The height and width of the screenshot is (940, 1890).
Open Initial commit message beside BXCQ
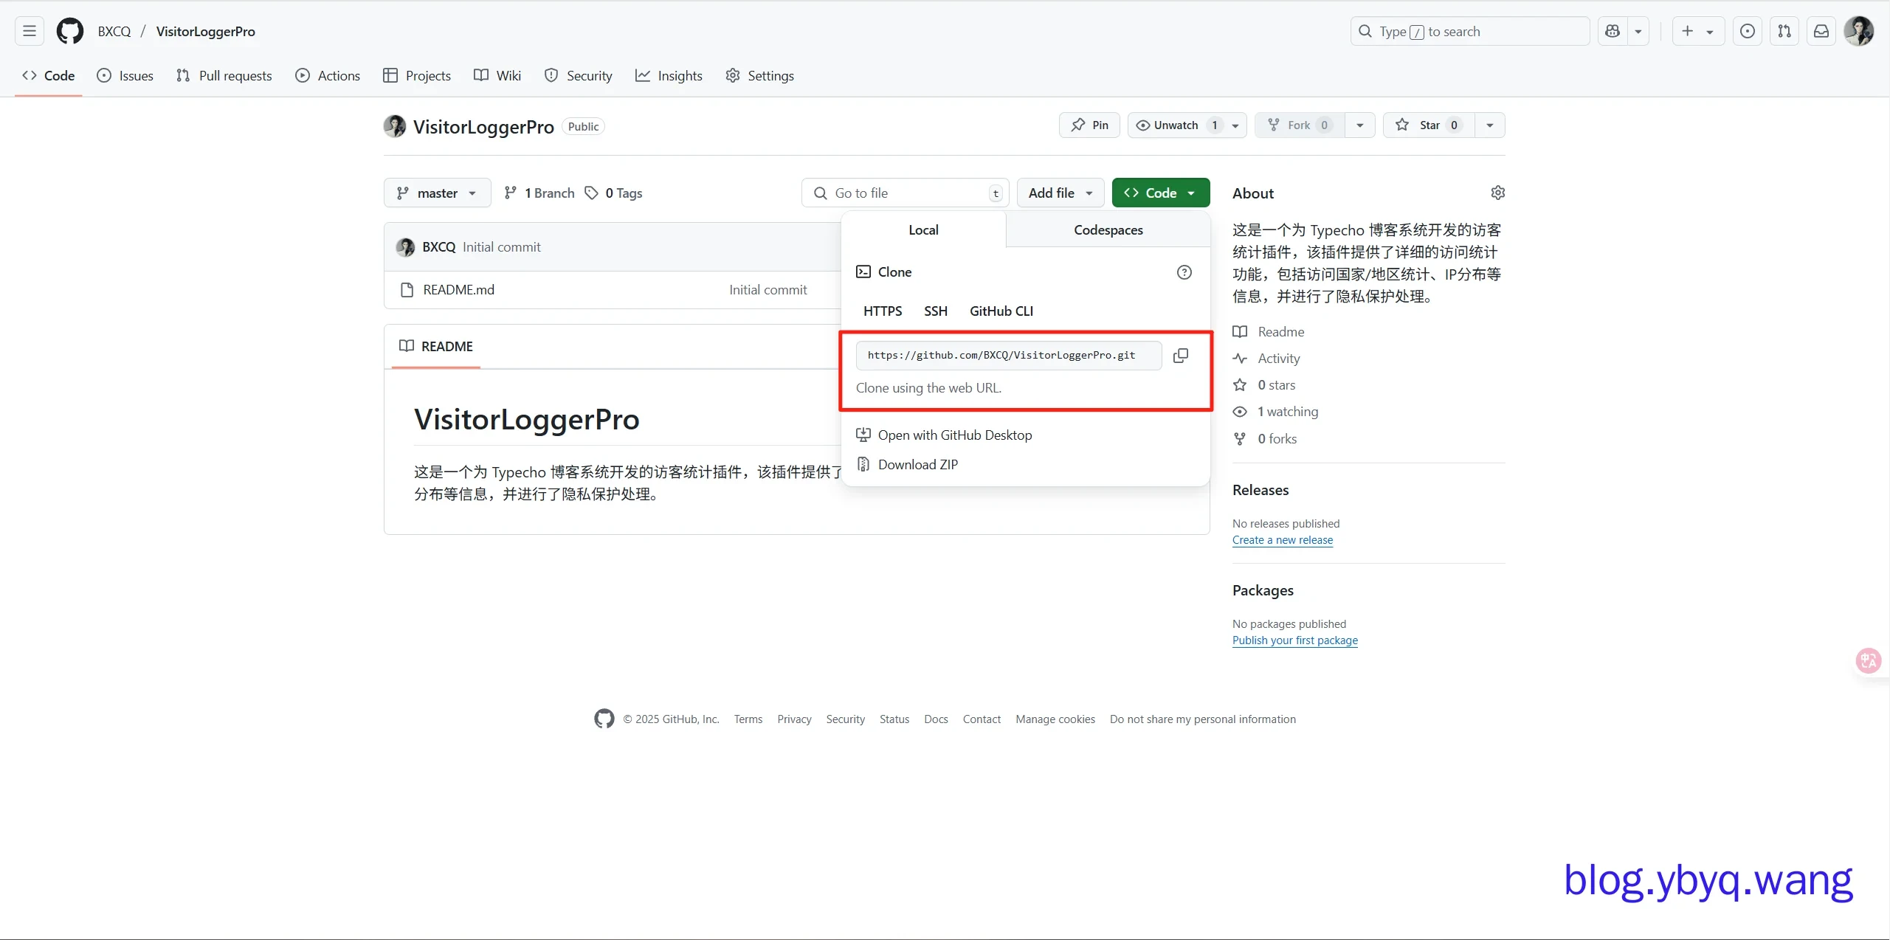click(501, 246)
